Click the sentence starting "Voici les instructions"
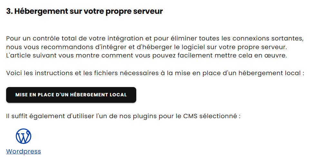Image resolution: width=316 pixels, height=167 pixels. (x=155, y=73)
